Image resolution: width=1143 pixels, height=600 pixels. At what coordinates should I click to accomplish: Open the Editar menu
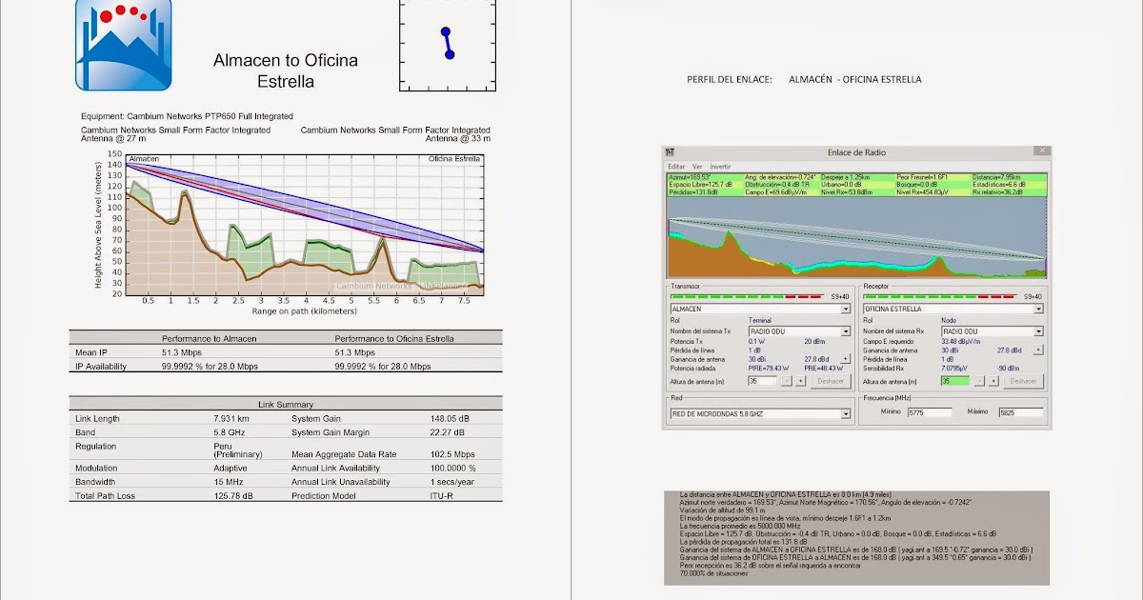tap(676, 166)
